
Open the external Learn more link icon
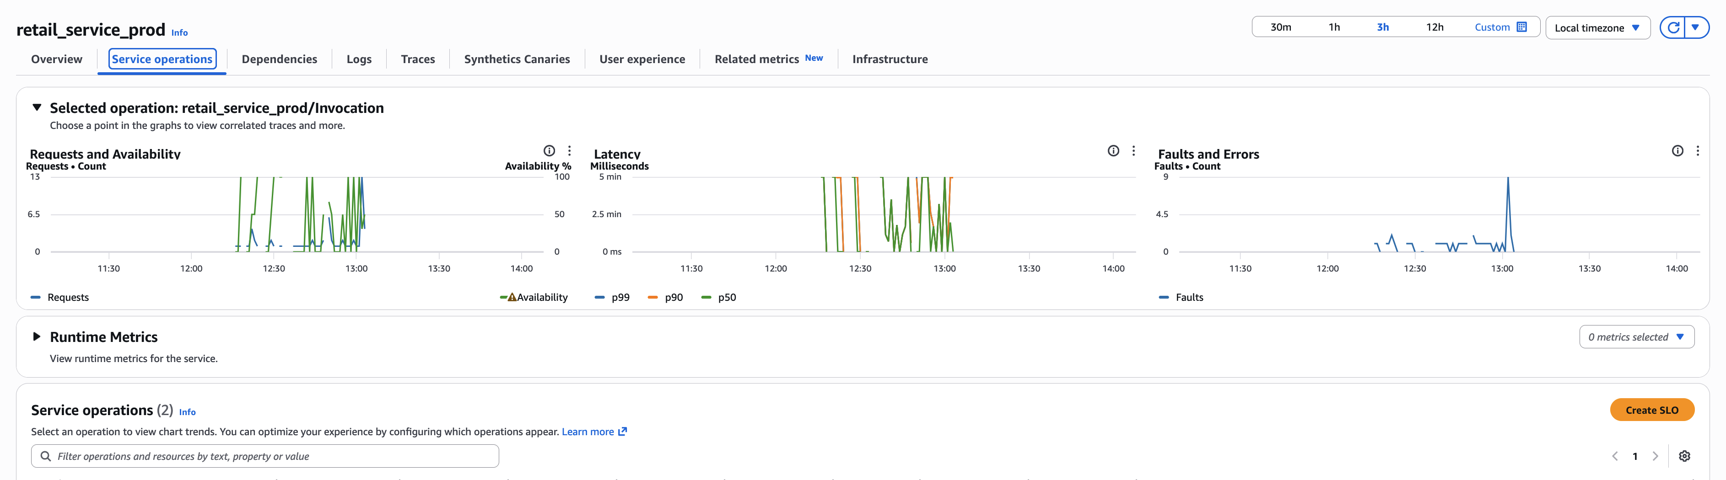pyautogui.click(x=622, y=431)
